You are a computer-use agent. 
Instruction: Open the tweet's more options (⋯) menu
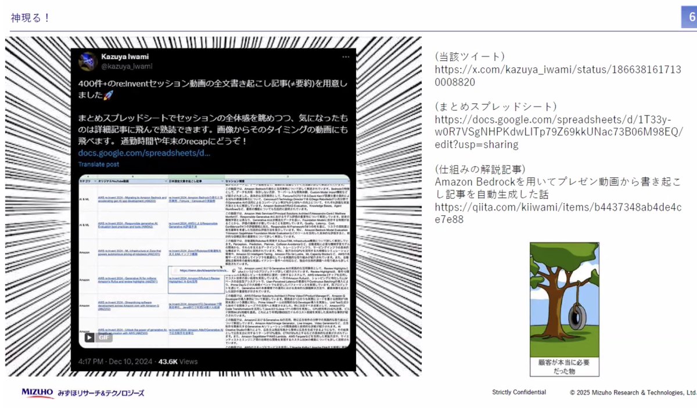coord(345,56)
